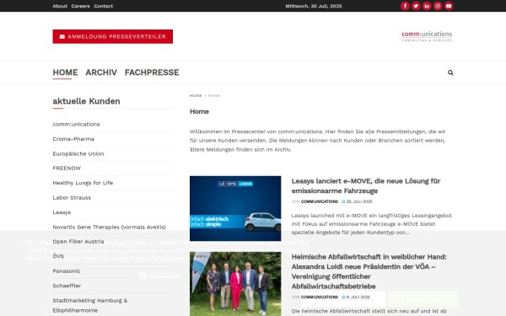Click the 'Mittwoch, 30 Juli, 2025' date
506x316 pixels.
[x=314, y=6]
